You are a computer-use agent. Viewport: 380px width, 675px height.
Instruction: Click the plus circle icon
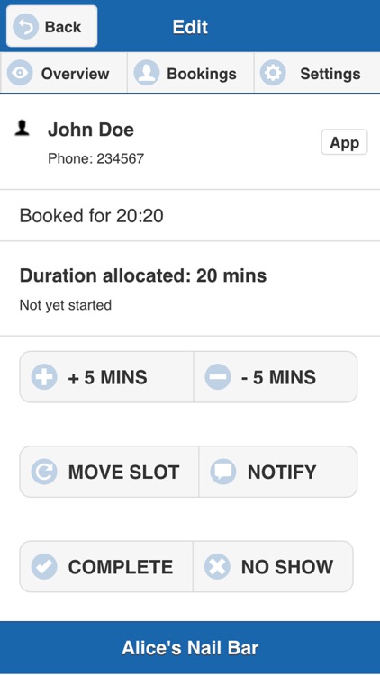[44, 377]
